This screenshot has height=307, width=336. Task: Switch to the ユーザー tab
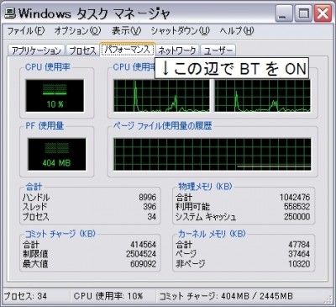pyautogui.click(x=218, y=50)
